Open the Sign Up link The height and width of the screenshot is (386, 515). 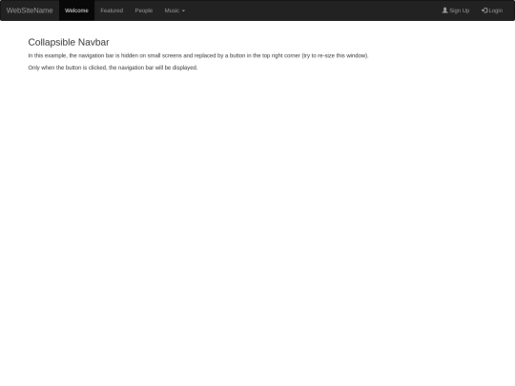pos(456,10)
